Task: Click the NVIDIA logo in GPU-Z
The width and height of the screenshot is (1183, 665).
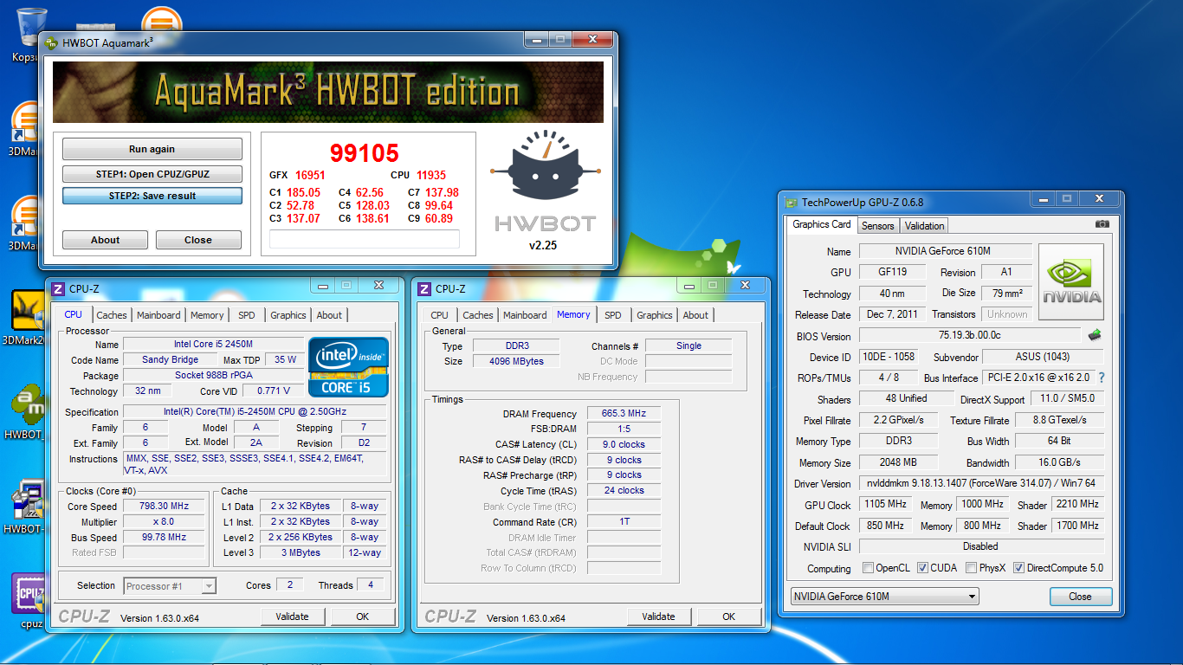Action: (x=1071, y=282)
